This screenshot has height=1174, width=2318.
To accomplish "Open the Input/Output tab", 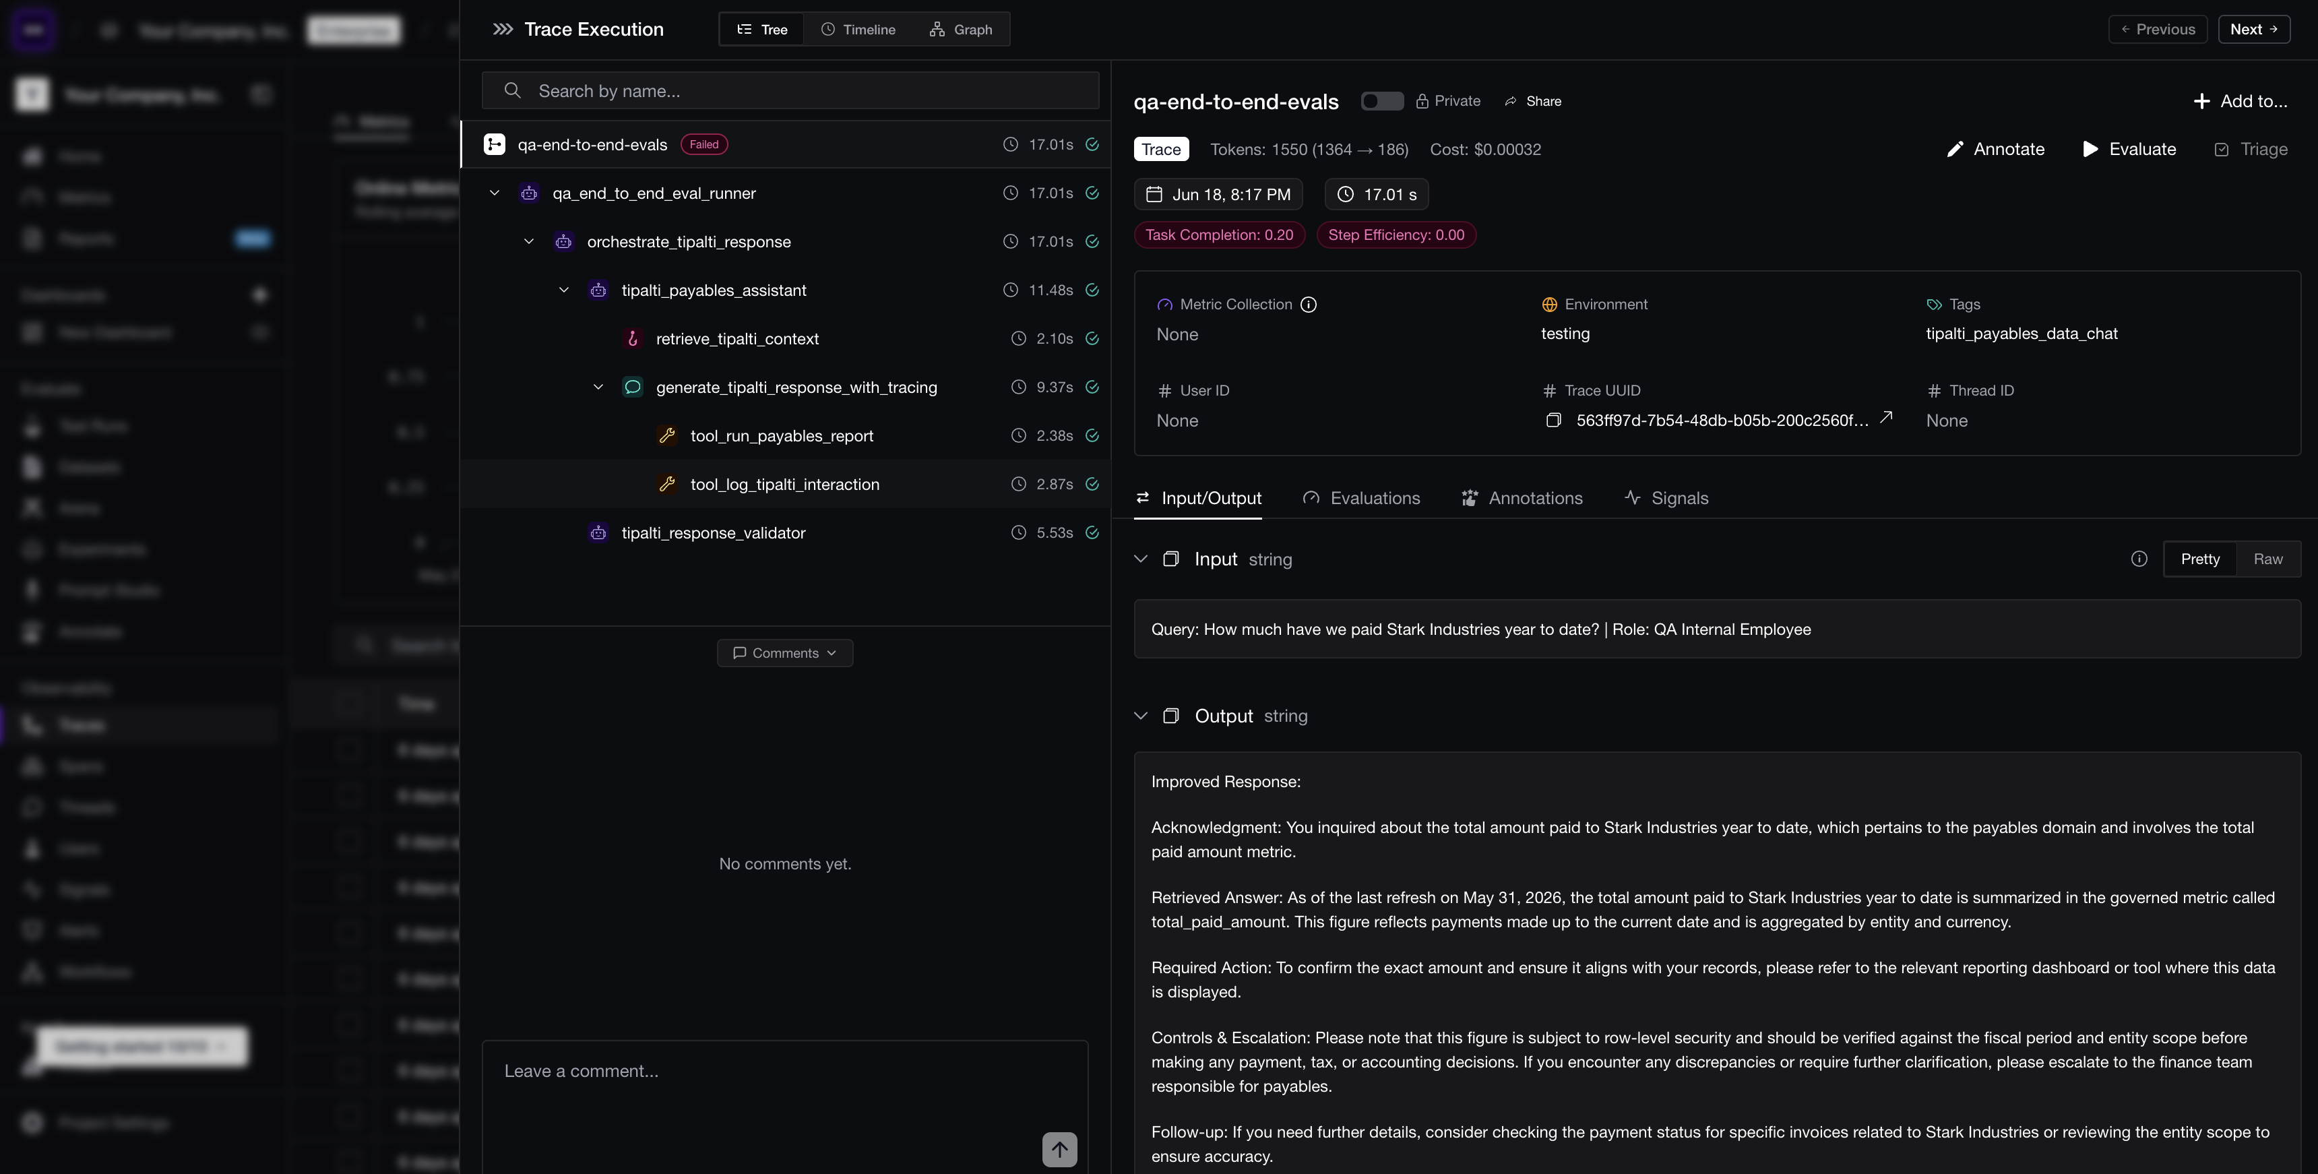I will (1197, 499).
